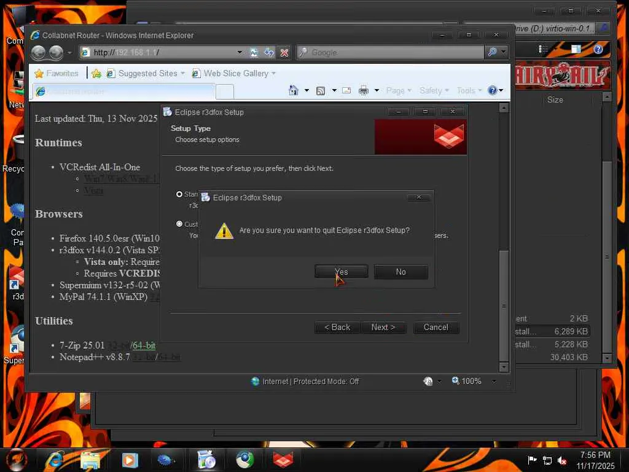Select the 6,289 KB file row in Explorer
This screenshot has width=629, height=472.
tap(552, 331)
